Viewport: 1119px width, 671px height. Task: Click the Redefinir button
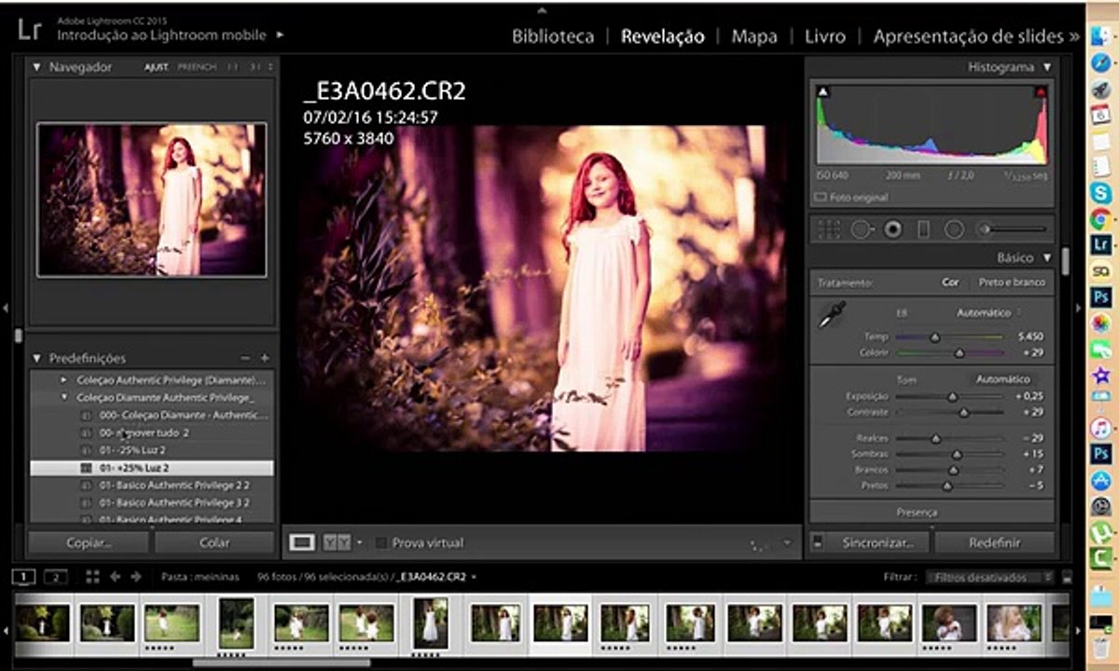click(995, 542)
